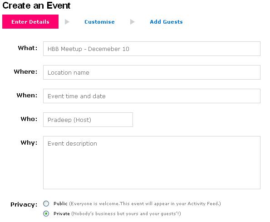
Task: Click the Where: field label
Action: [x=25, y=71]
